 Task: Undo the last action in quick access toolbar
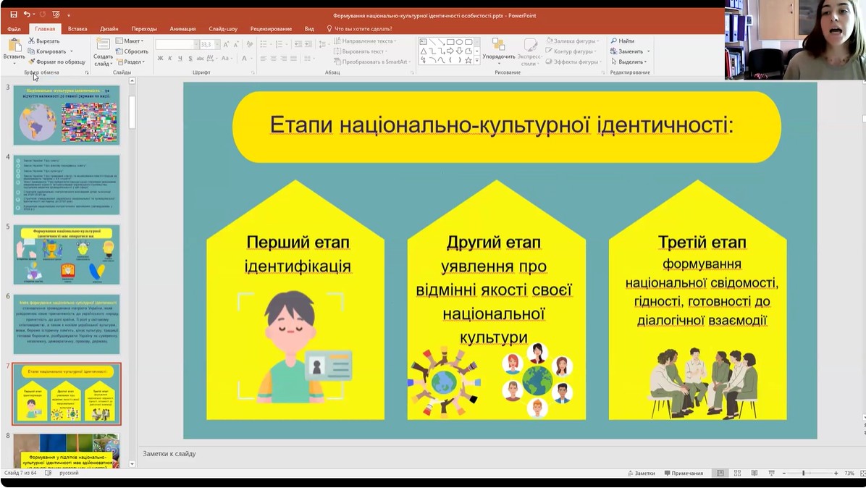pos(27,14)
